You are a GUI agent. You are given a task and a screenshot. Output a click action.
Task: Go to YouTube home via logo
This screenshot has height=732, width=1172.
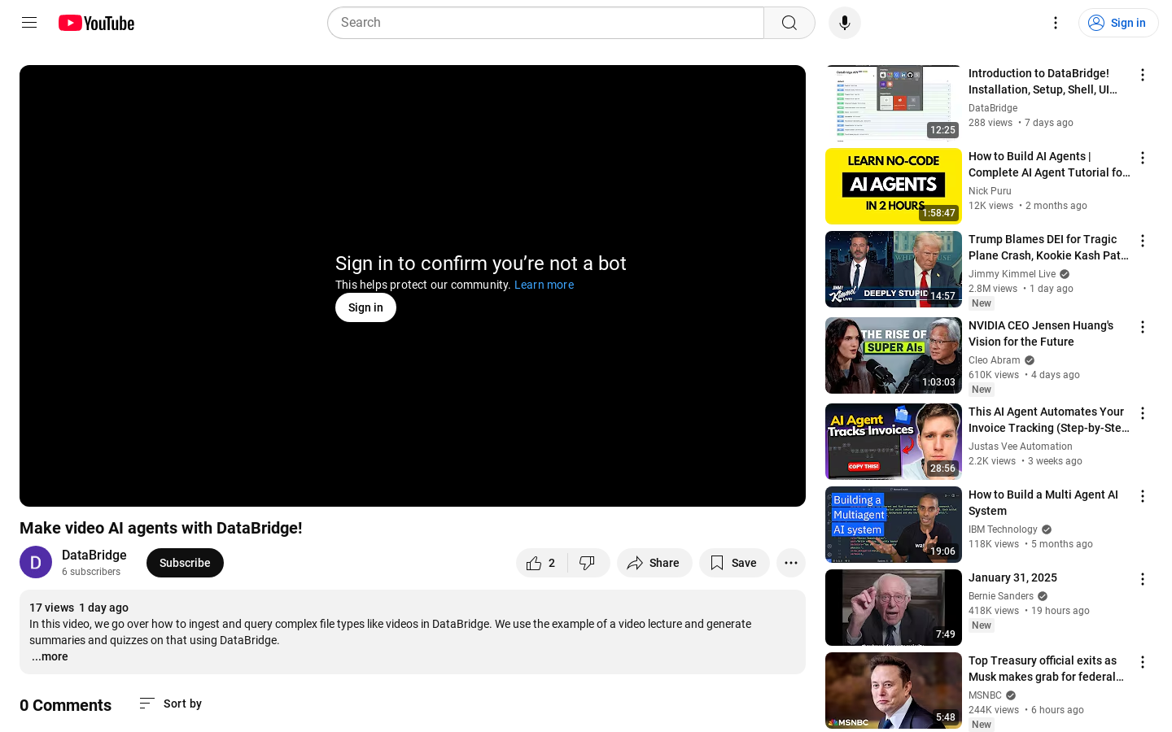[x=96, y=23]
